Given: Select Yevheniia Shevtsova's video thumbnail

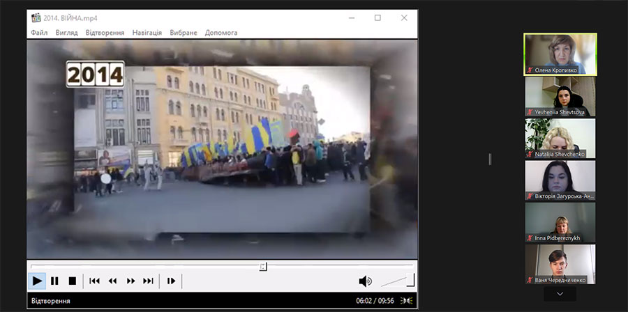Looking at the screenshot, I should 560,96.
